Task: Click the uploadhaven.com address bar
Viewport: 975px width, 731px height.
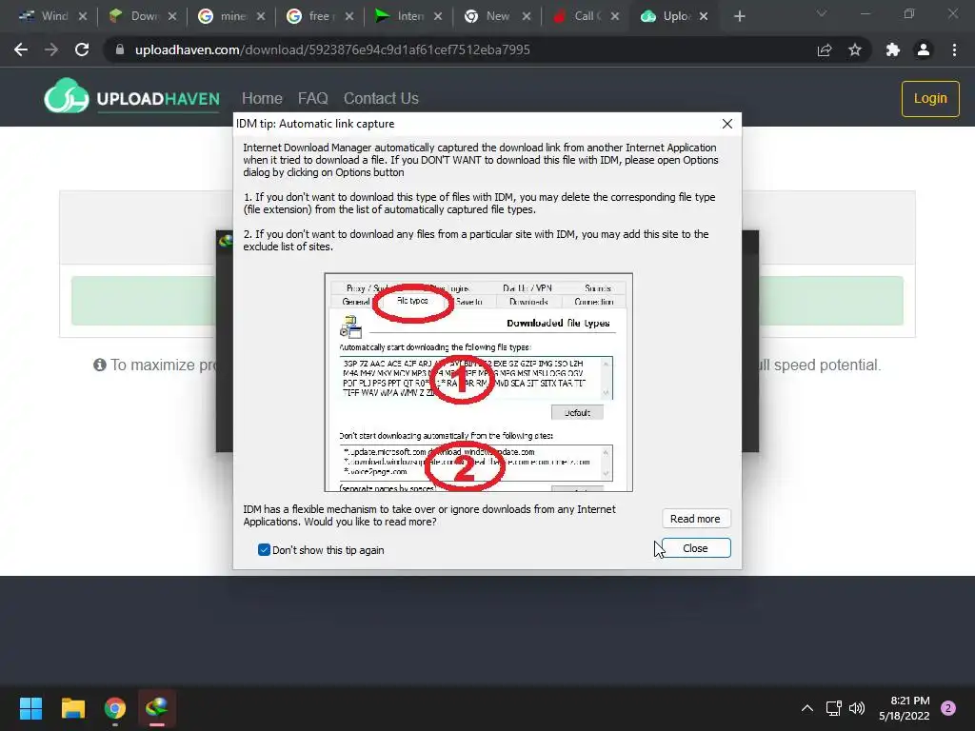Action: 460,49
